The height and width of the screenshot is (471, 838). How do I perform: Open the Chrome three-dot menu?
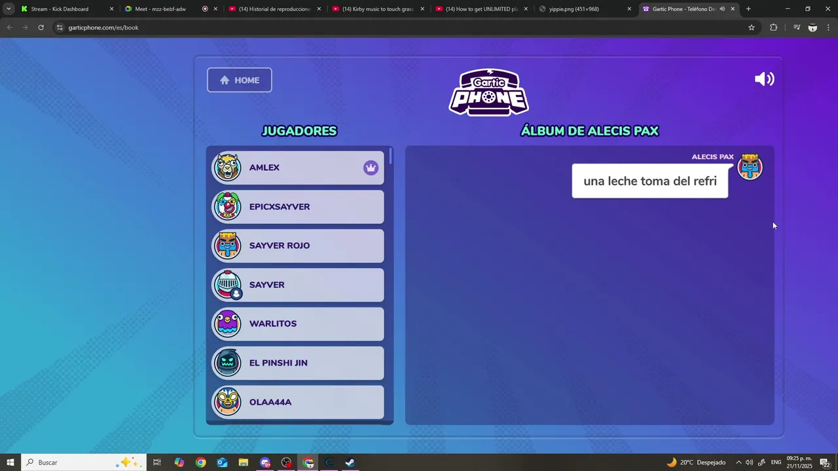pyautogui.click(x=829, y=27)
